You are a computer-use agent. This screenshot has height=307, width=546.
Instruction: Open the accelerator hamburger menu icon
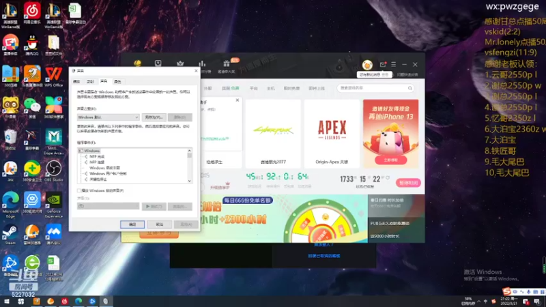[x=394, y=64]
